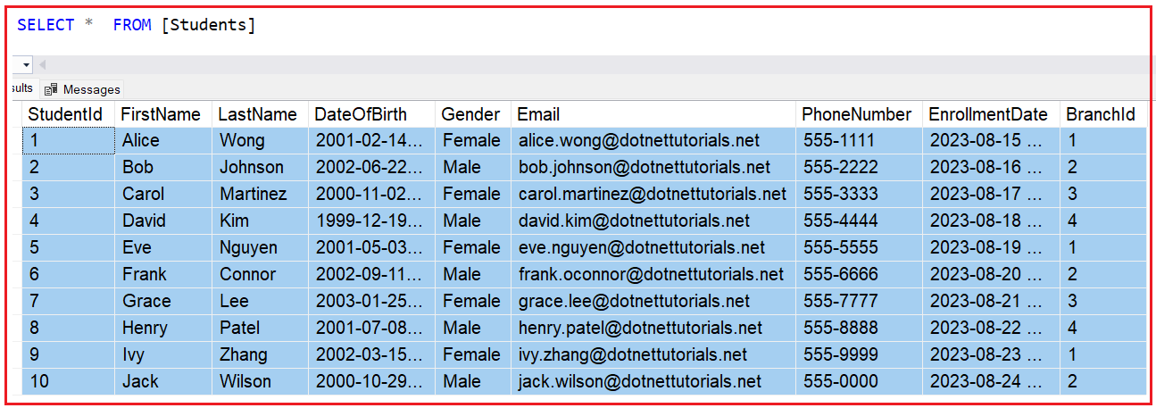
Task: Select cell with first name Carol
Action: tap(163, 194)
